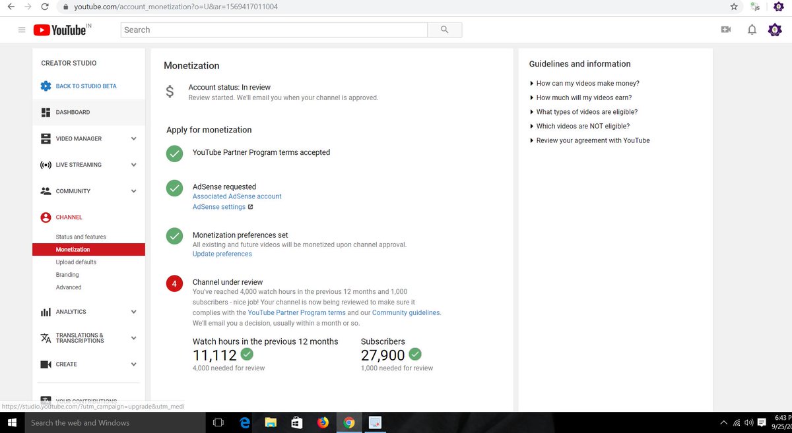792x433 pixels.
Task: Expand Community section
Action: (x=133, y=191)
